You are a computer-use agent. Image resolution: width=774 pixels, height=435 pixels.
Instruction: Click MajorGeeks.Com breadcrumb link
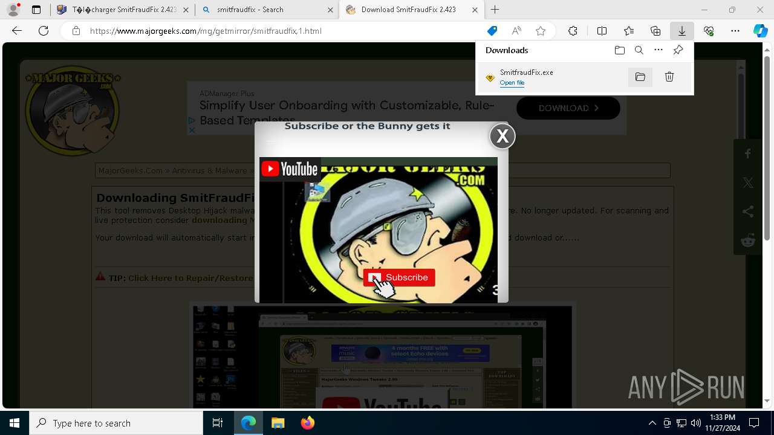(130, 170)
